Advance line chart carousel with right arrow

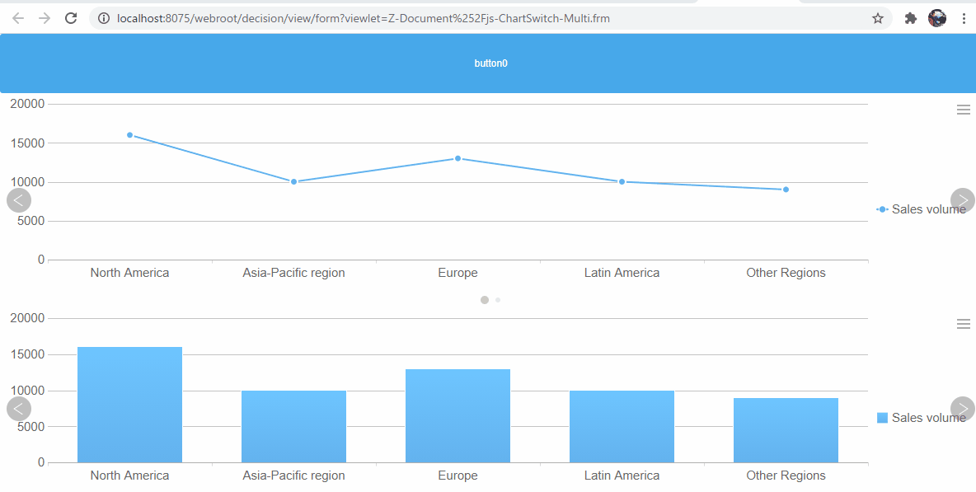(x=962, y=199)
